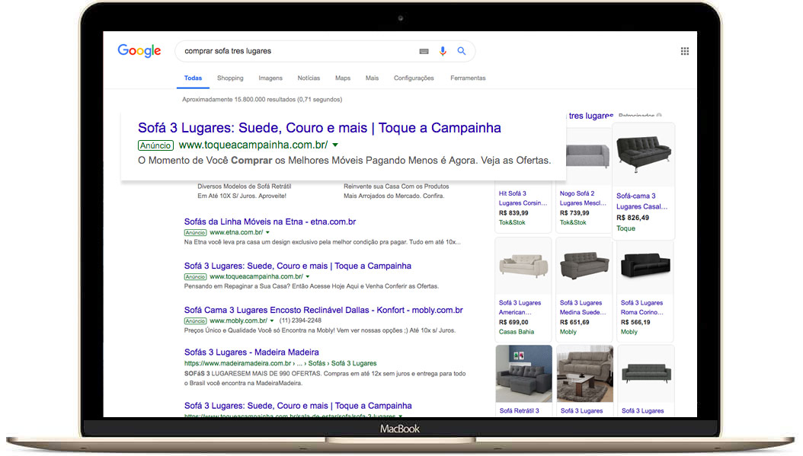Open the Google apps grid icon
Screen dimensions: 803x456
[x=685, y=51]
